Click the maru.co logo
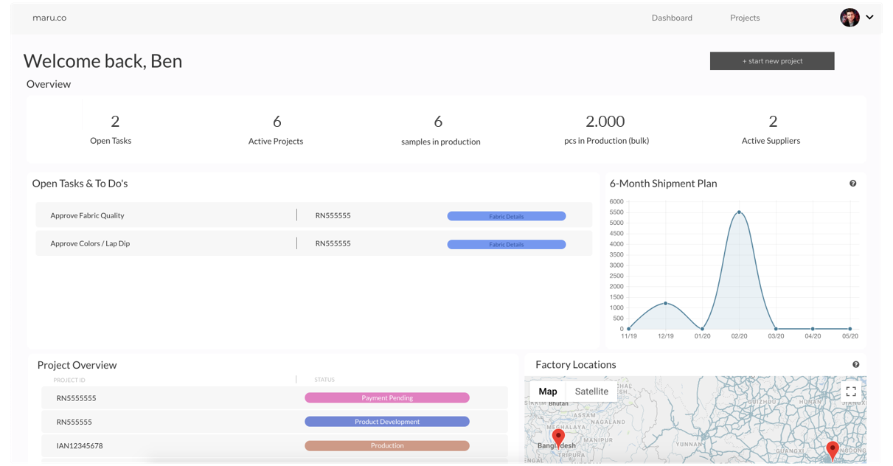893x466 pixels. [x=49, y=17]
